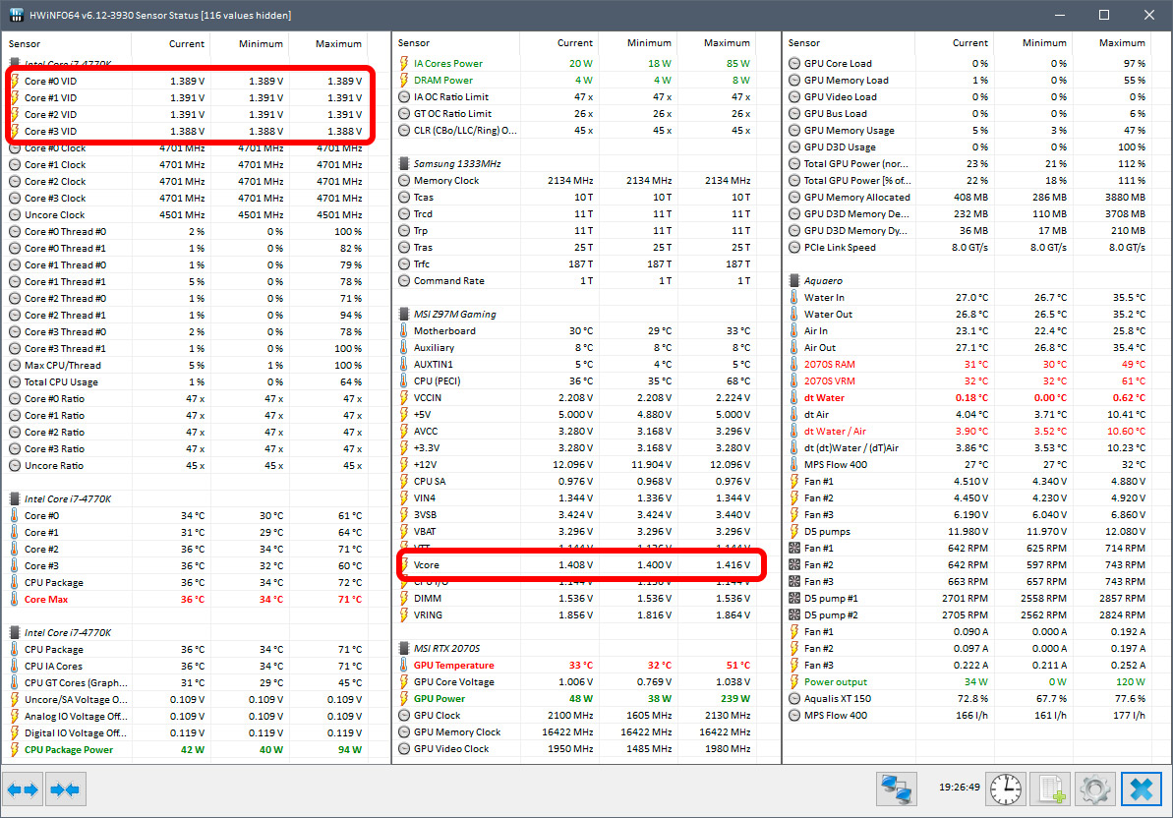1173x818 pixels.
Task: Click the chip icon beside MSI RTX 2070S
Action: (x=404, y=648)
